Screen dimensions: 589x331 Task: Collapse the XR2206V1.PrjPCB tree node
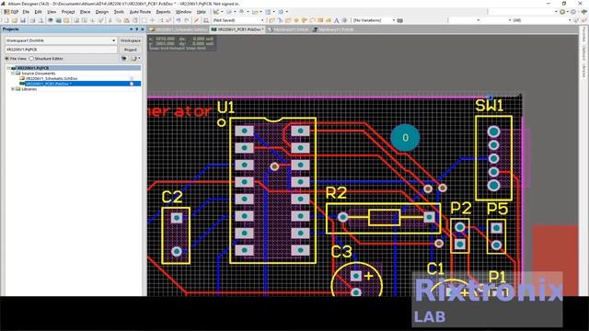point(8,68)
